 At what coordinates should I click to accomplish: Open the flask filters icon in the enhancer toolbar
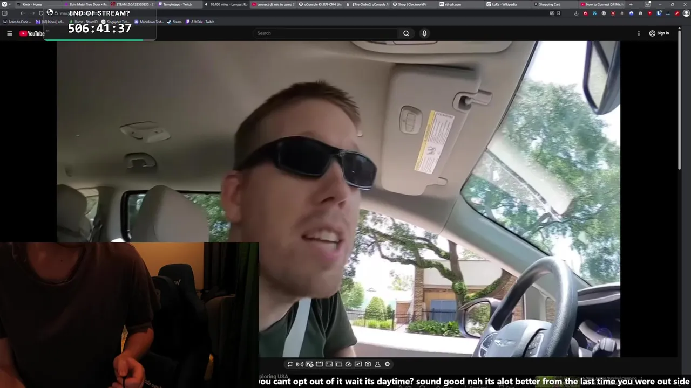[x=377, y=364]
